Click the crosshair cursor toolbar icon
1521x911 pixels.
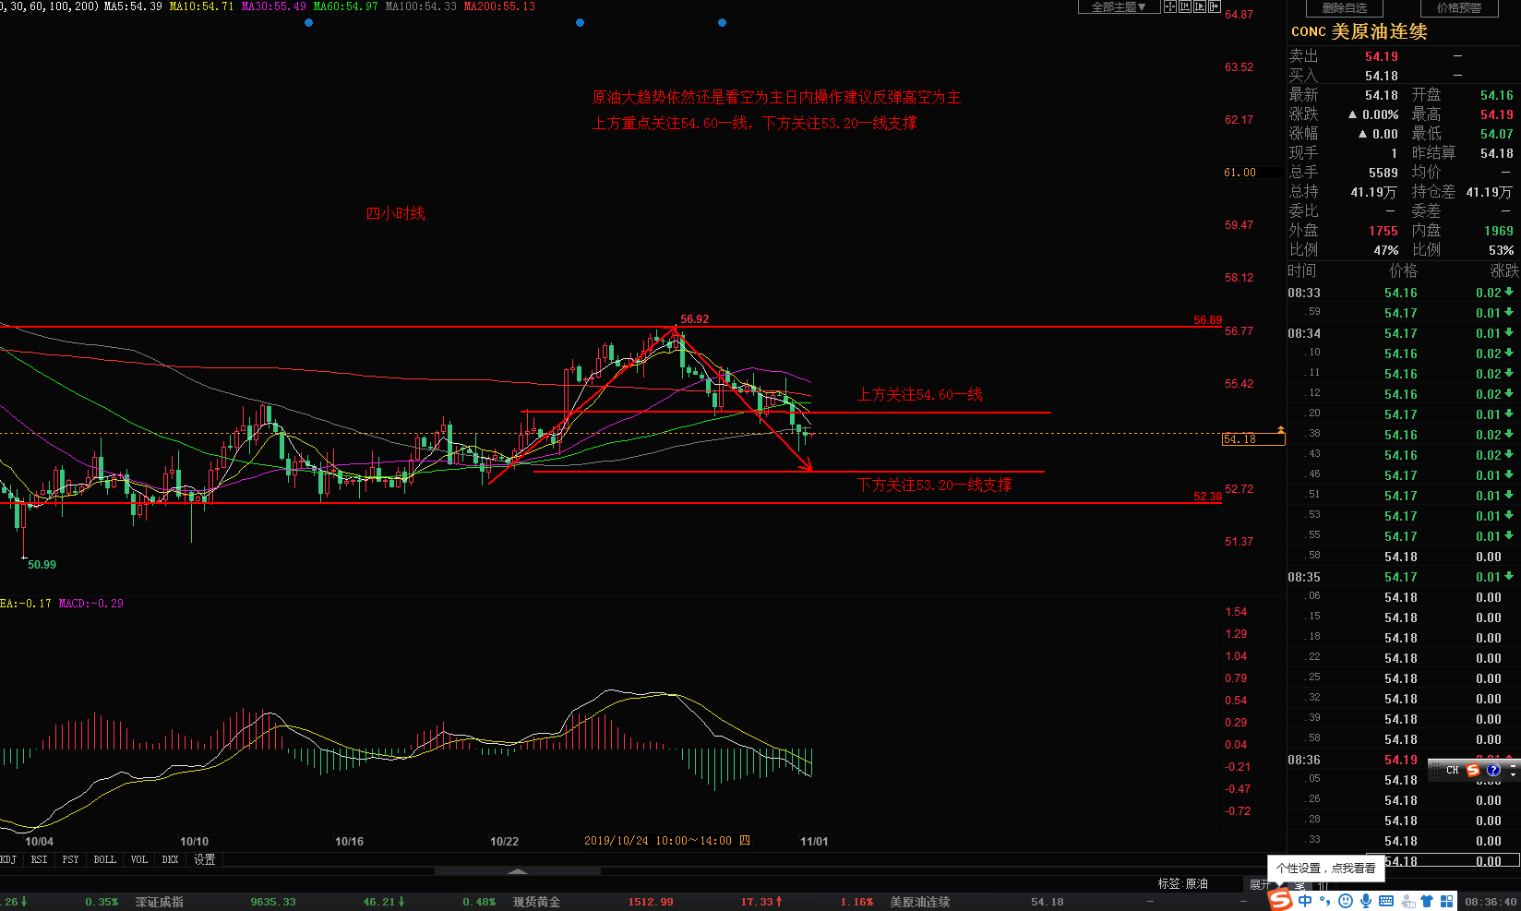(1170, 6)
